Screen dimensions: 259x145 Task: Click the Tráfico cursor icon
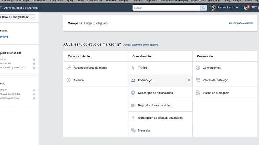coord(133,68)
